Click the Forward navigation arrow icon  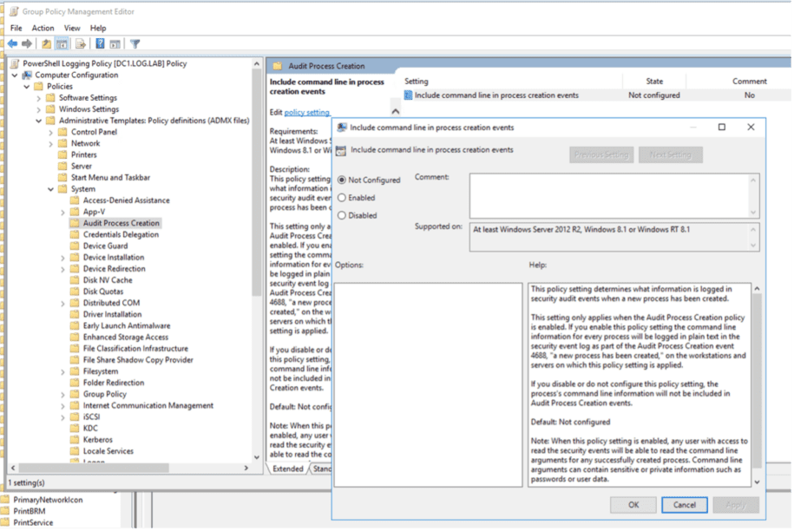[x=27, y=43]
